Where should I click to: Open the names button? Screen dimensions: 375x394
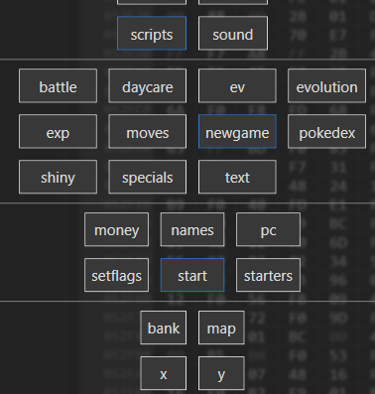[192, 229]
